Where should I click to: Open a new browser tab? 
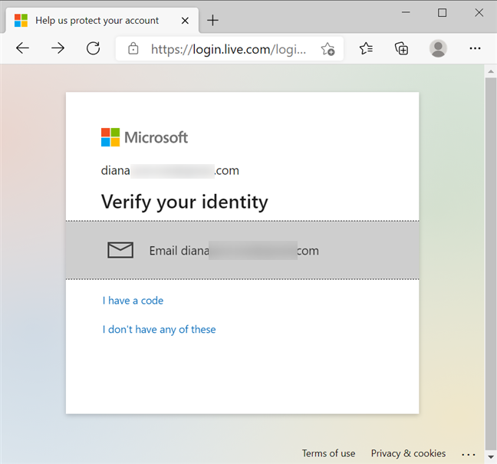[x=212, y=20]
